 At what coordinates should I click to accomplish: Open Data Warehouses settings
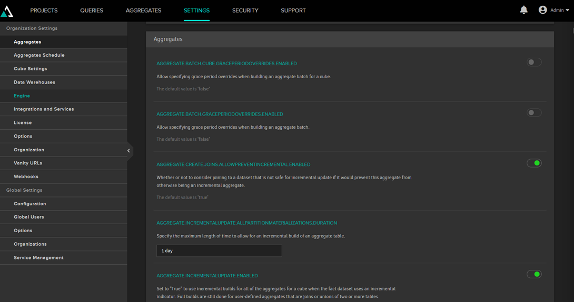[34, 82]
